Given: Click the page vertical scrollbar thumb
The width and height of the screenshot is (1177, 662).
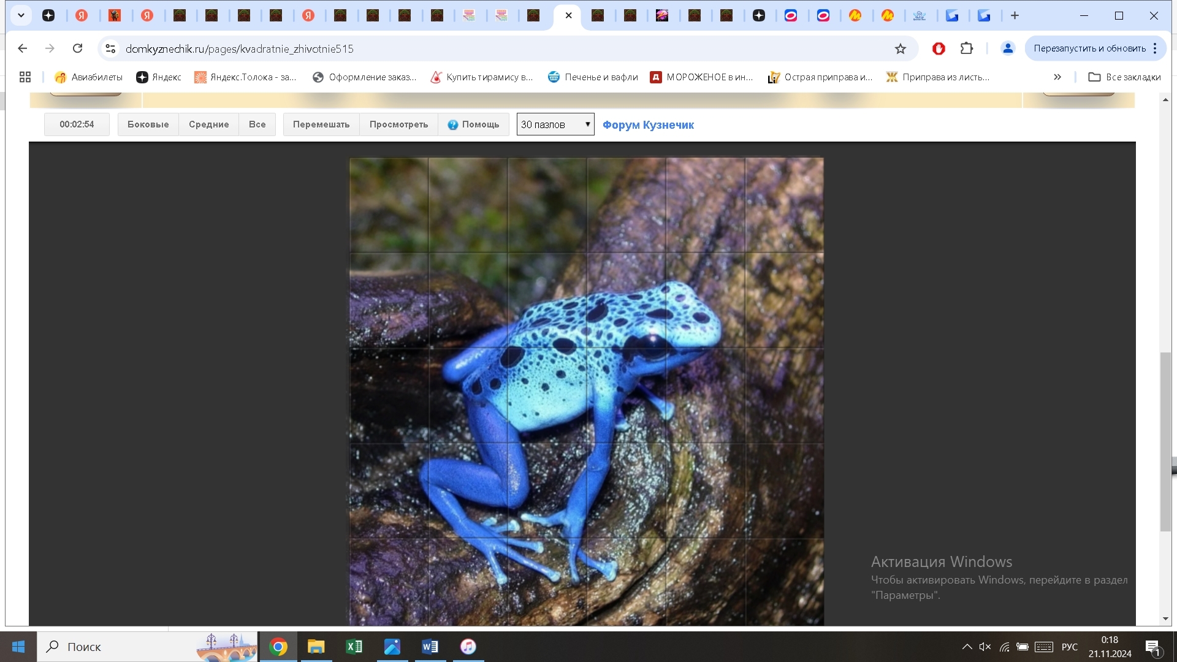Looking at the screenshot, I should 1165,441.
